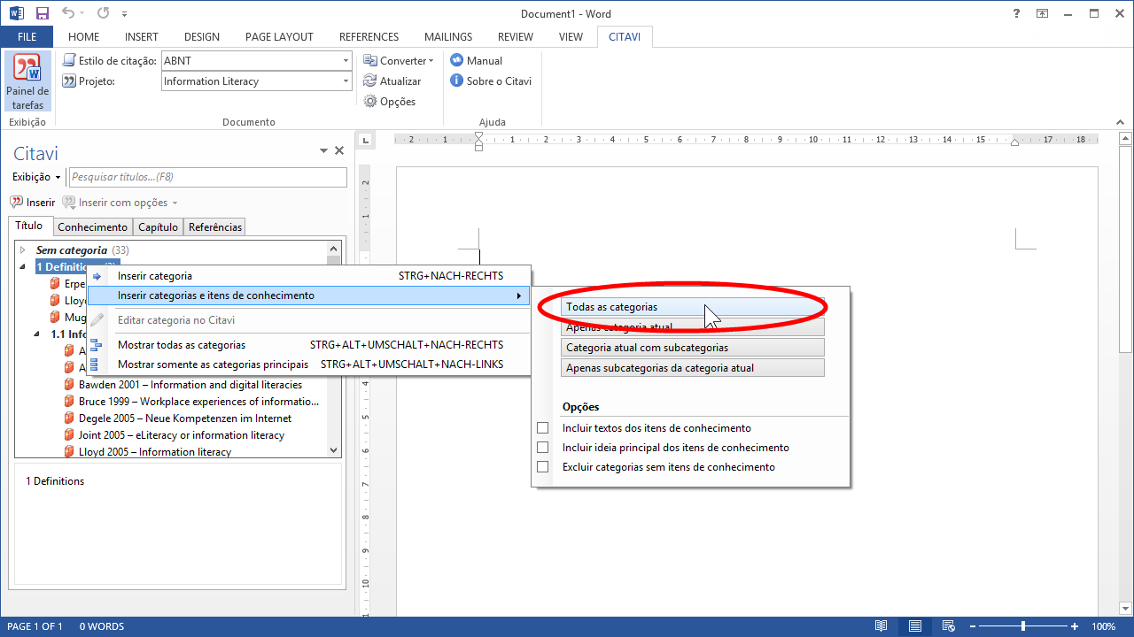Click the Inserir quotation icon in Citavi pane

pyautogui.click(x=16, y=203)
